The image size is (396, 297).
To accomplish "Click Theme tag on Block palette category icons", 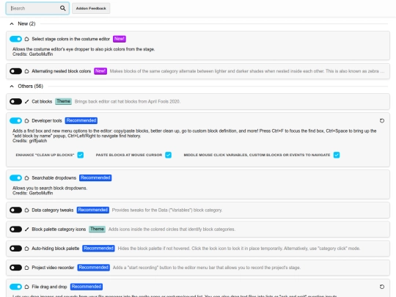I will (98, 230).
